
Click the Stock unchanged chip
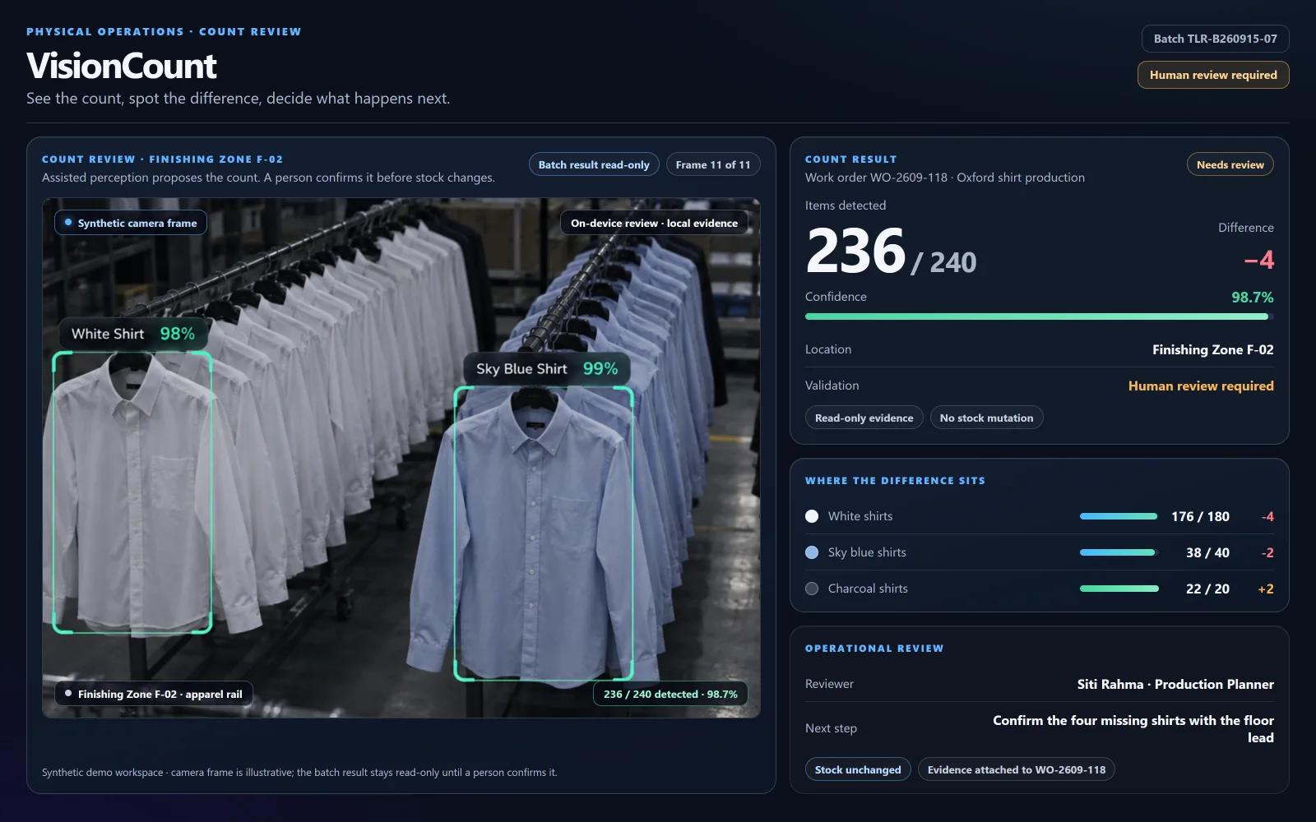click(x=858, y=769)
